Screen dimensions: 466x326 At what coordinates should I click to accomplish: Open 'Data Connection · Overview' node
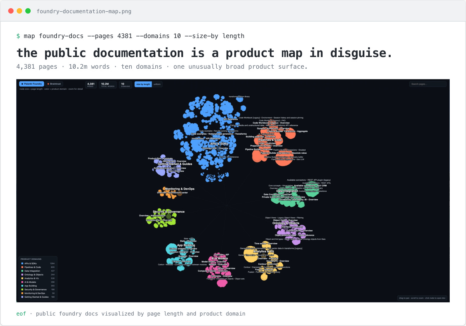(278, 194)
